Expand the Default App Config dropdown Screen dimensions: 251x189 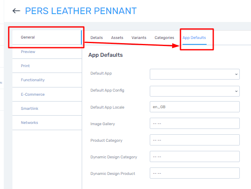click(195, 91)
